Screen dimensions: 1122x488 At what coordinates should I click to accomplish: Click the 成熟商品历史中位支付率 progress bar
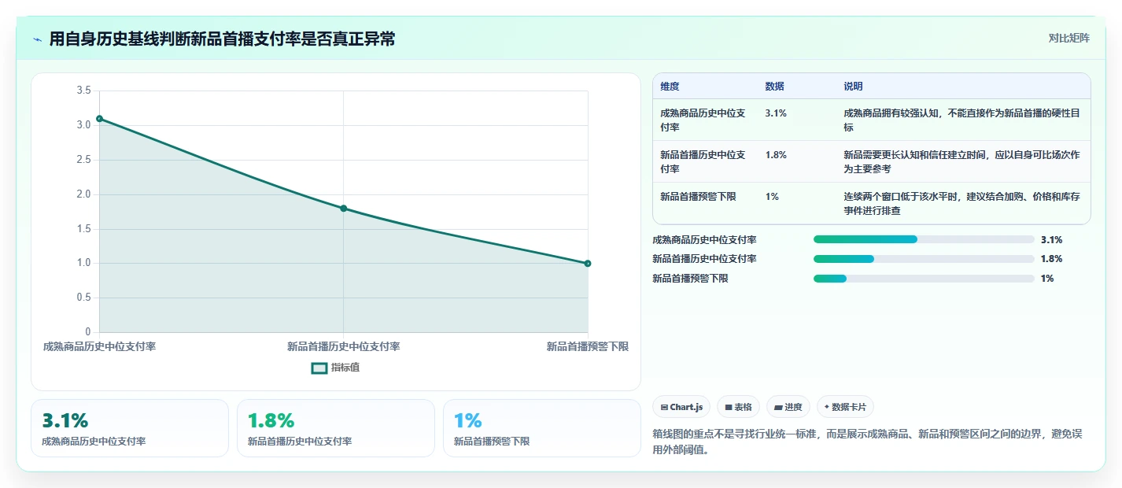[x=924, y=239]
